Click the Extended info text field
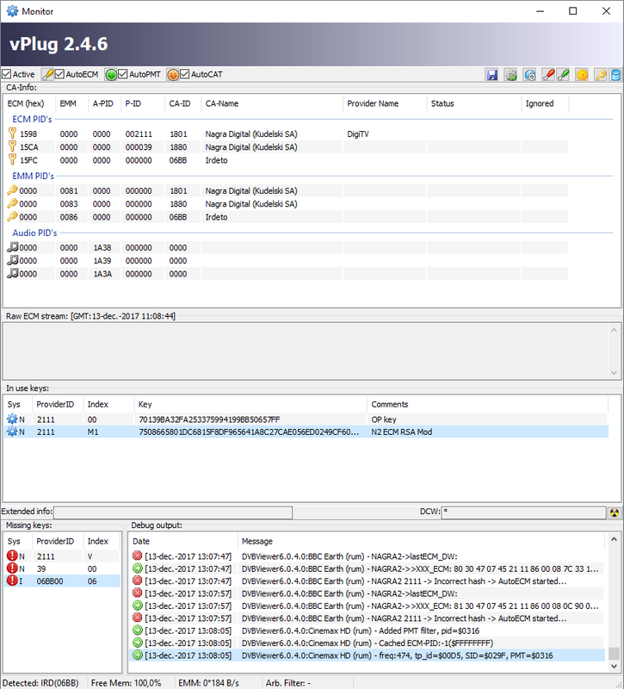Viewport: 624px width, 689px height. pos(173,512)
